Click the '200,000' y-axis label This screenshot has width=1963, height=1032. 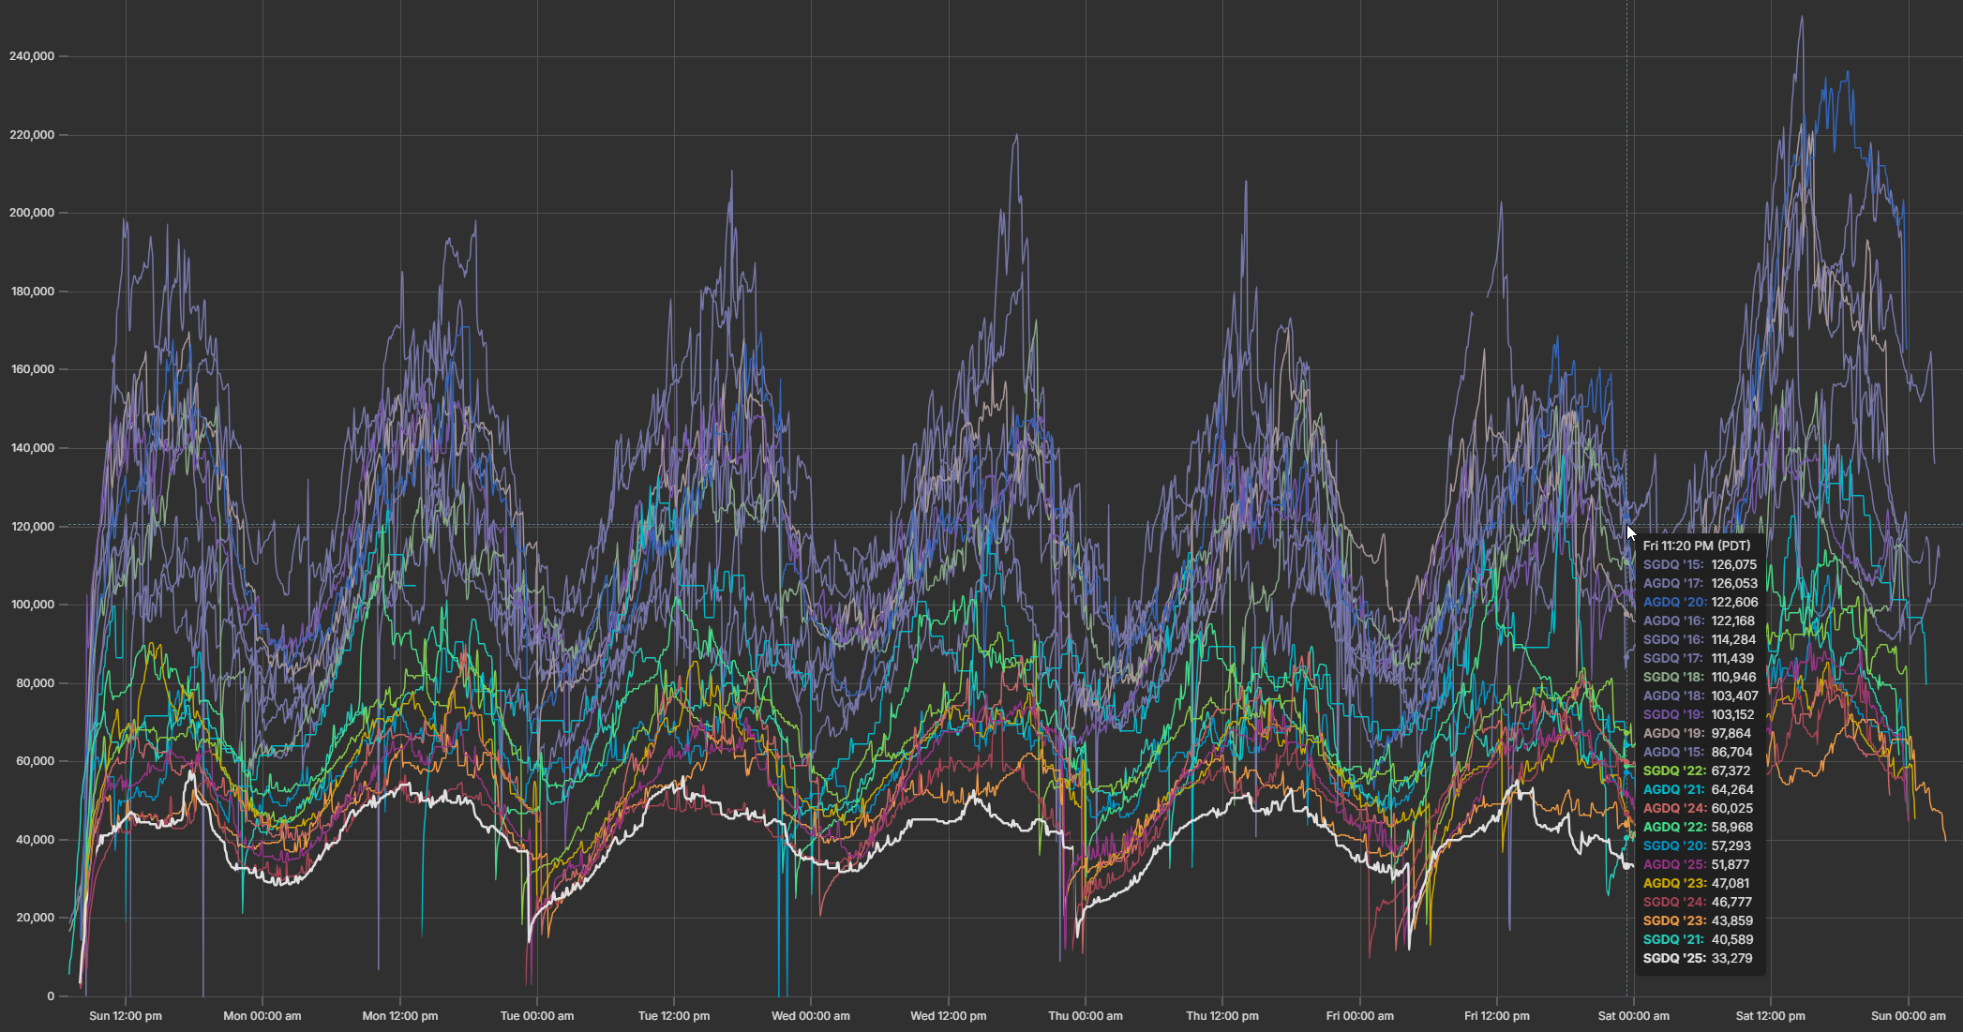pyautogui.click(x=32, y=213)
